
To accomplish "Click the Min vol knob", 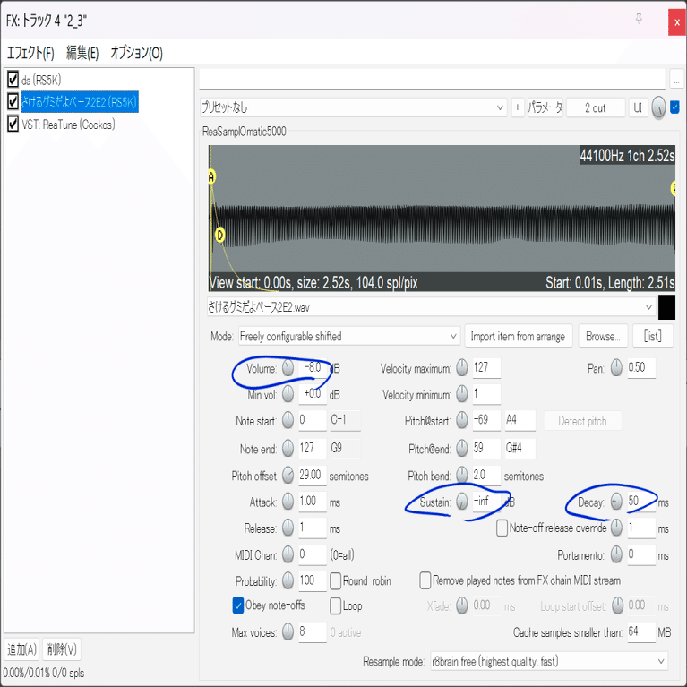I will click(288, 394).
